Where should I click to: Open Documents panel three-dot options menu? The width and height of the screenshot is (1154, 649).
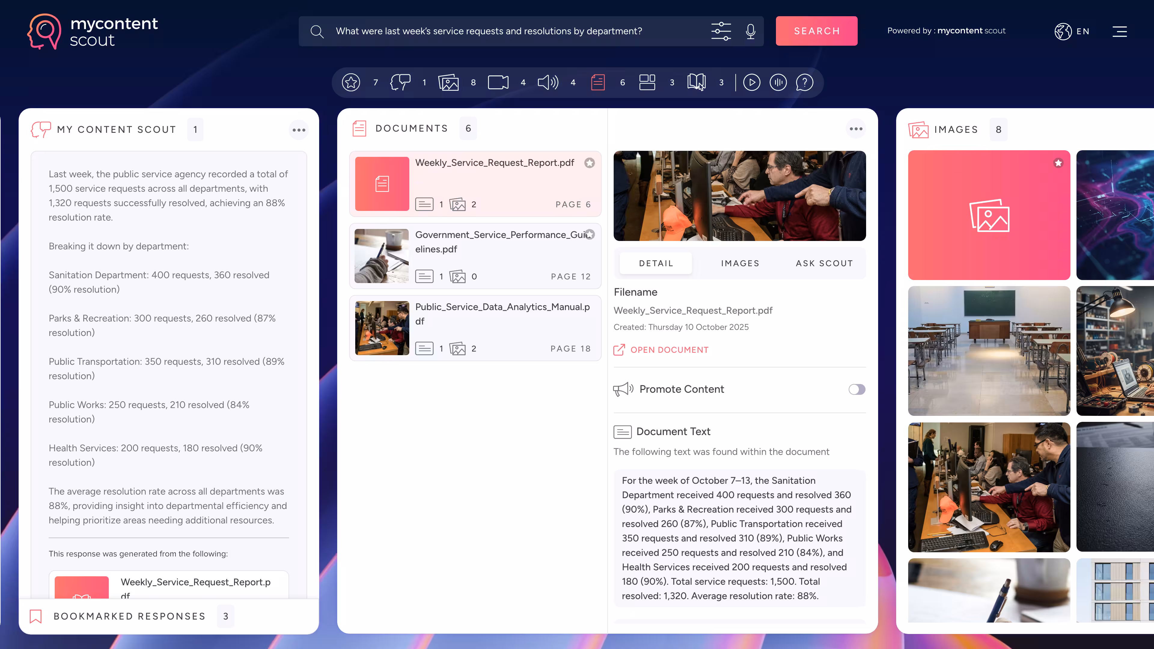point(856,129)
